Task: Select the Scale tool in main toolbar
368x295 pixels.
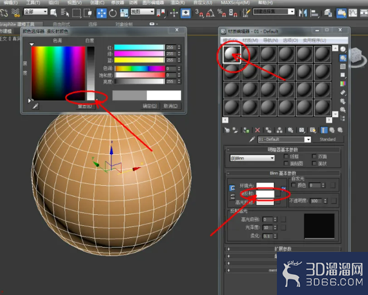Action: (124, 13)
